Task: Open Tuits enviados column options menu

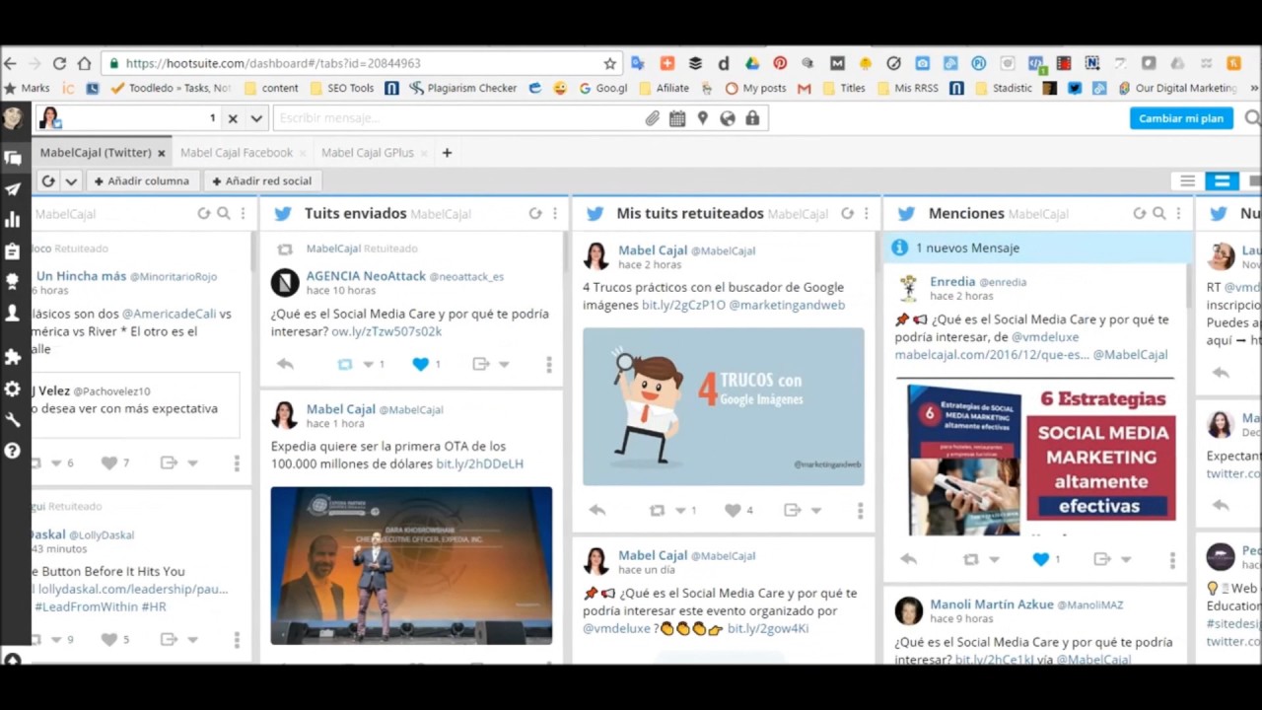Action: coord(554,213)
